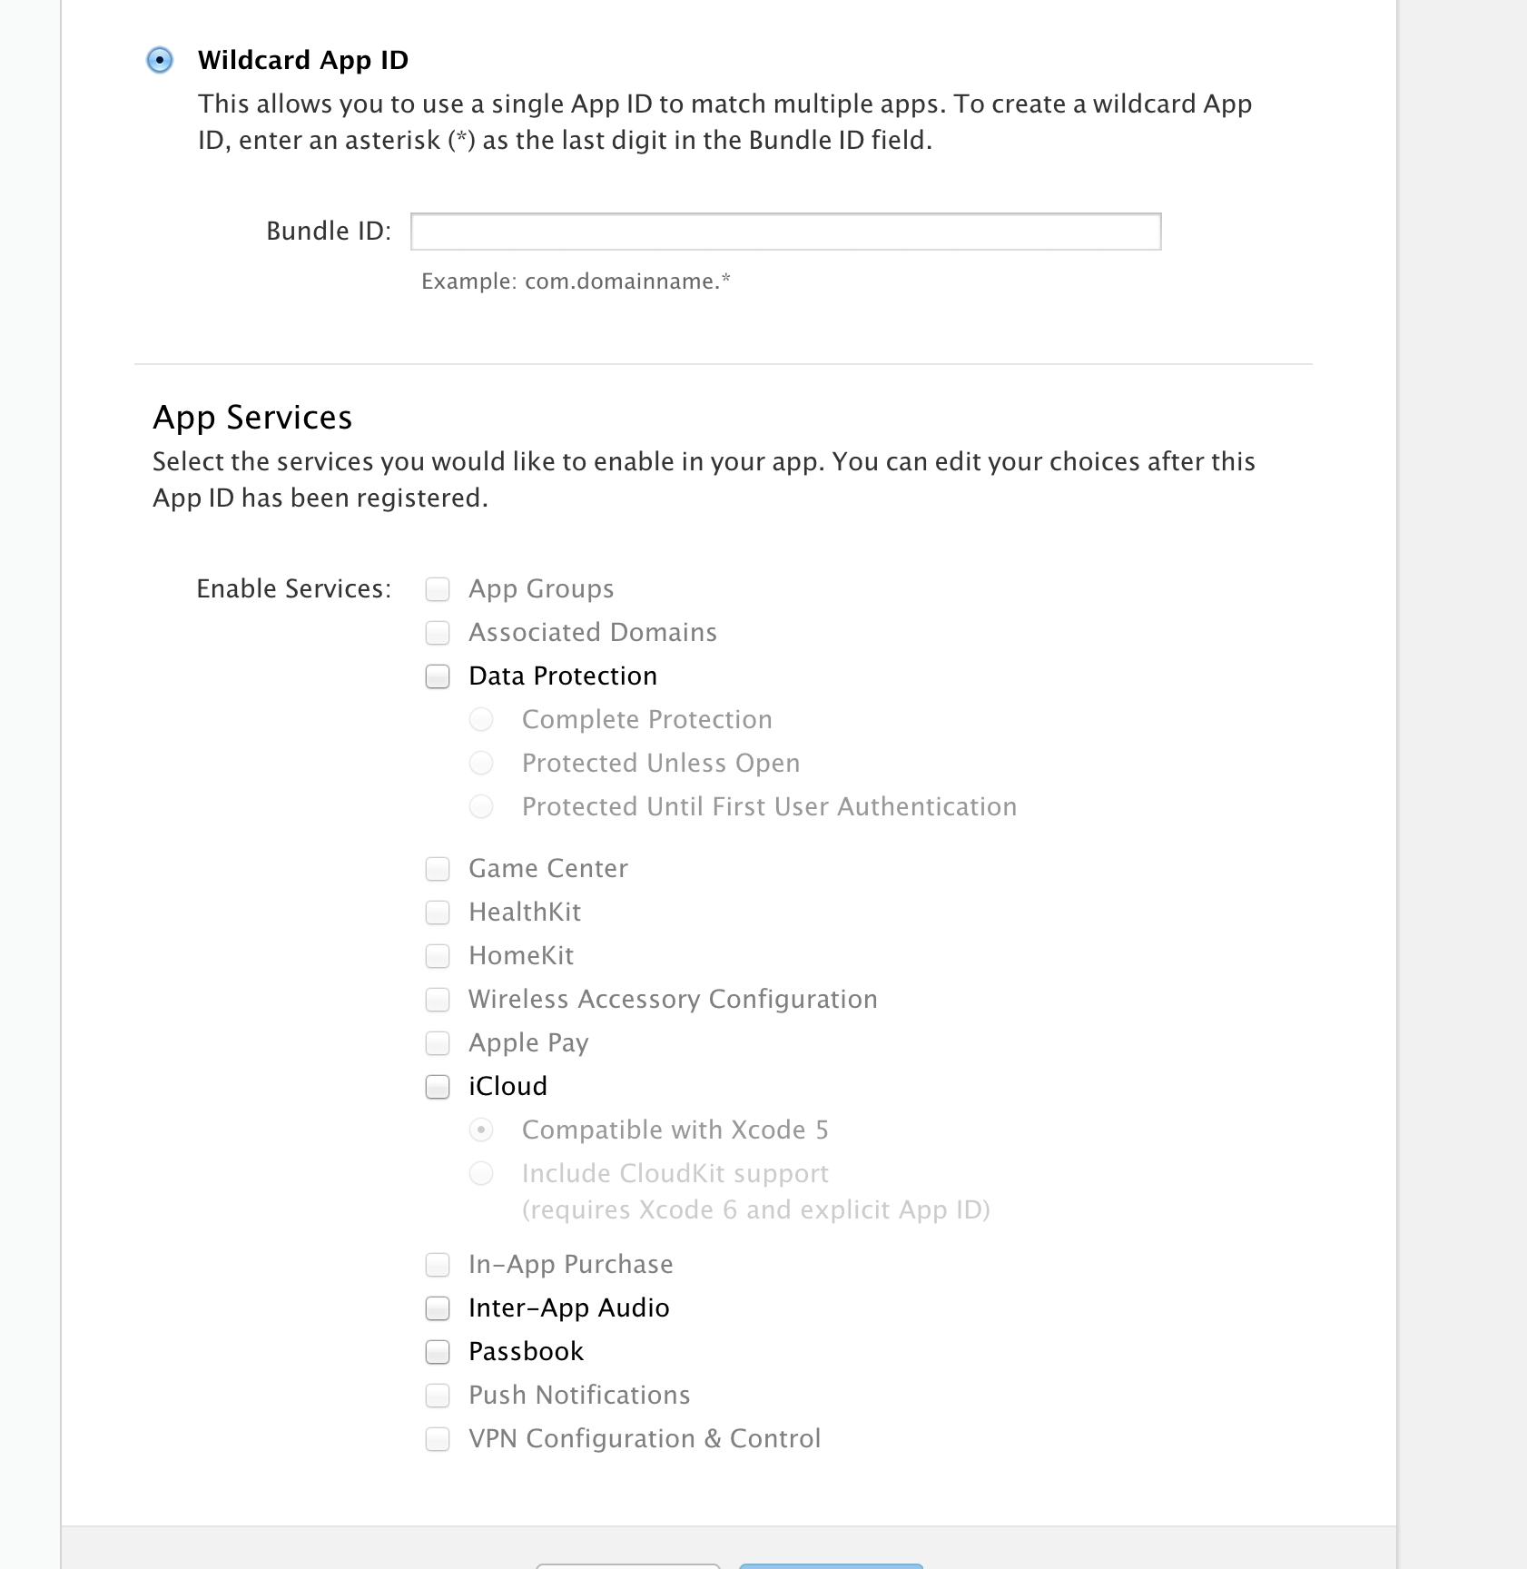This screenshot has height=1569, width=1527.
Task: Check the Associated Domains service
Action: point(438,633)
